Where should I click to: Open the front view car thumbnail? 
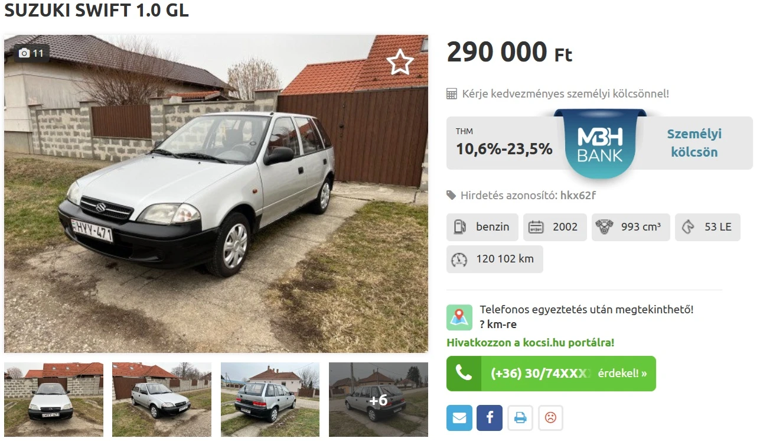pyautogui.click(x=54, y=400)
